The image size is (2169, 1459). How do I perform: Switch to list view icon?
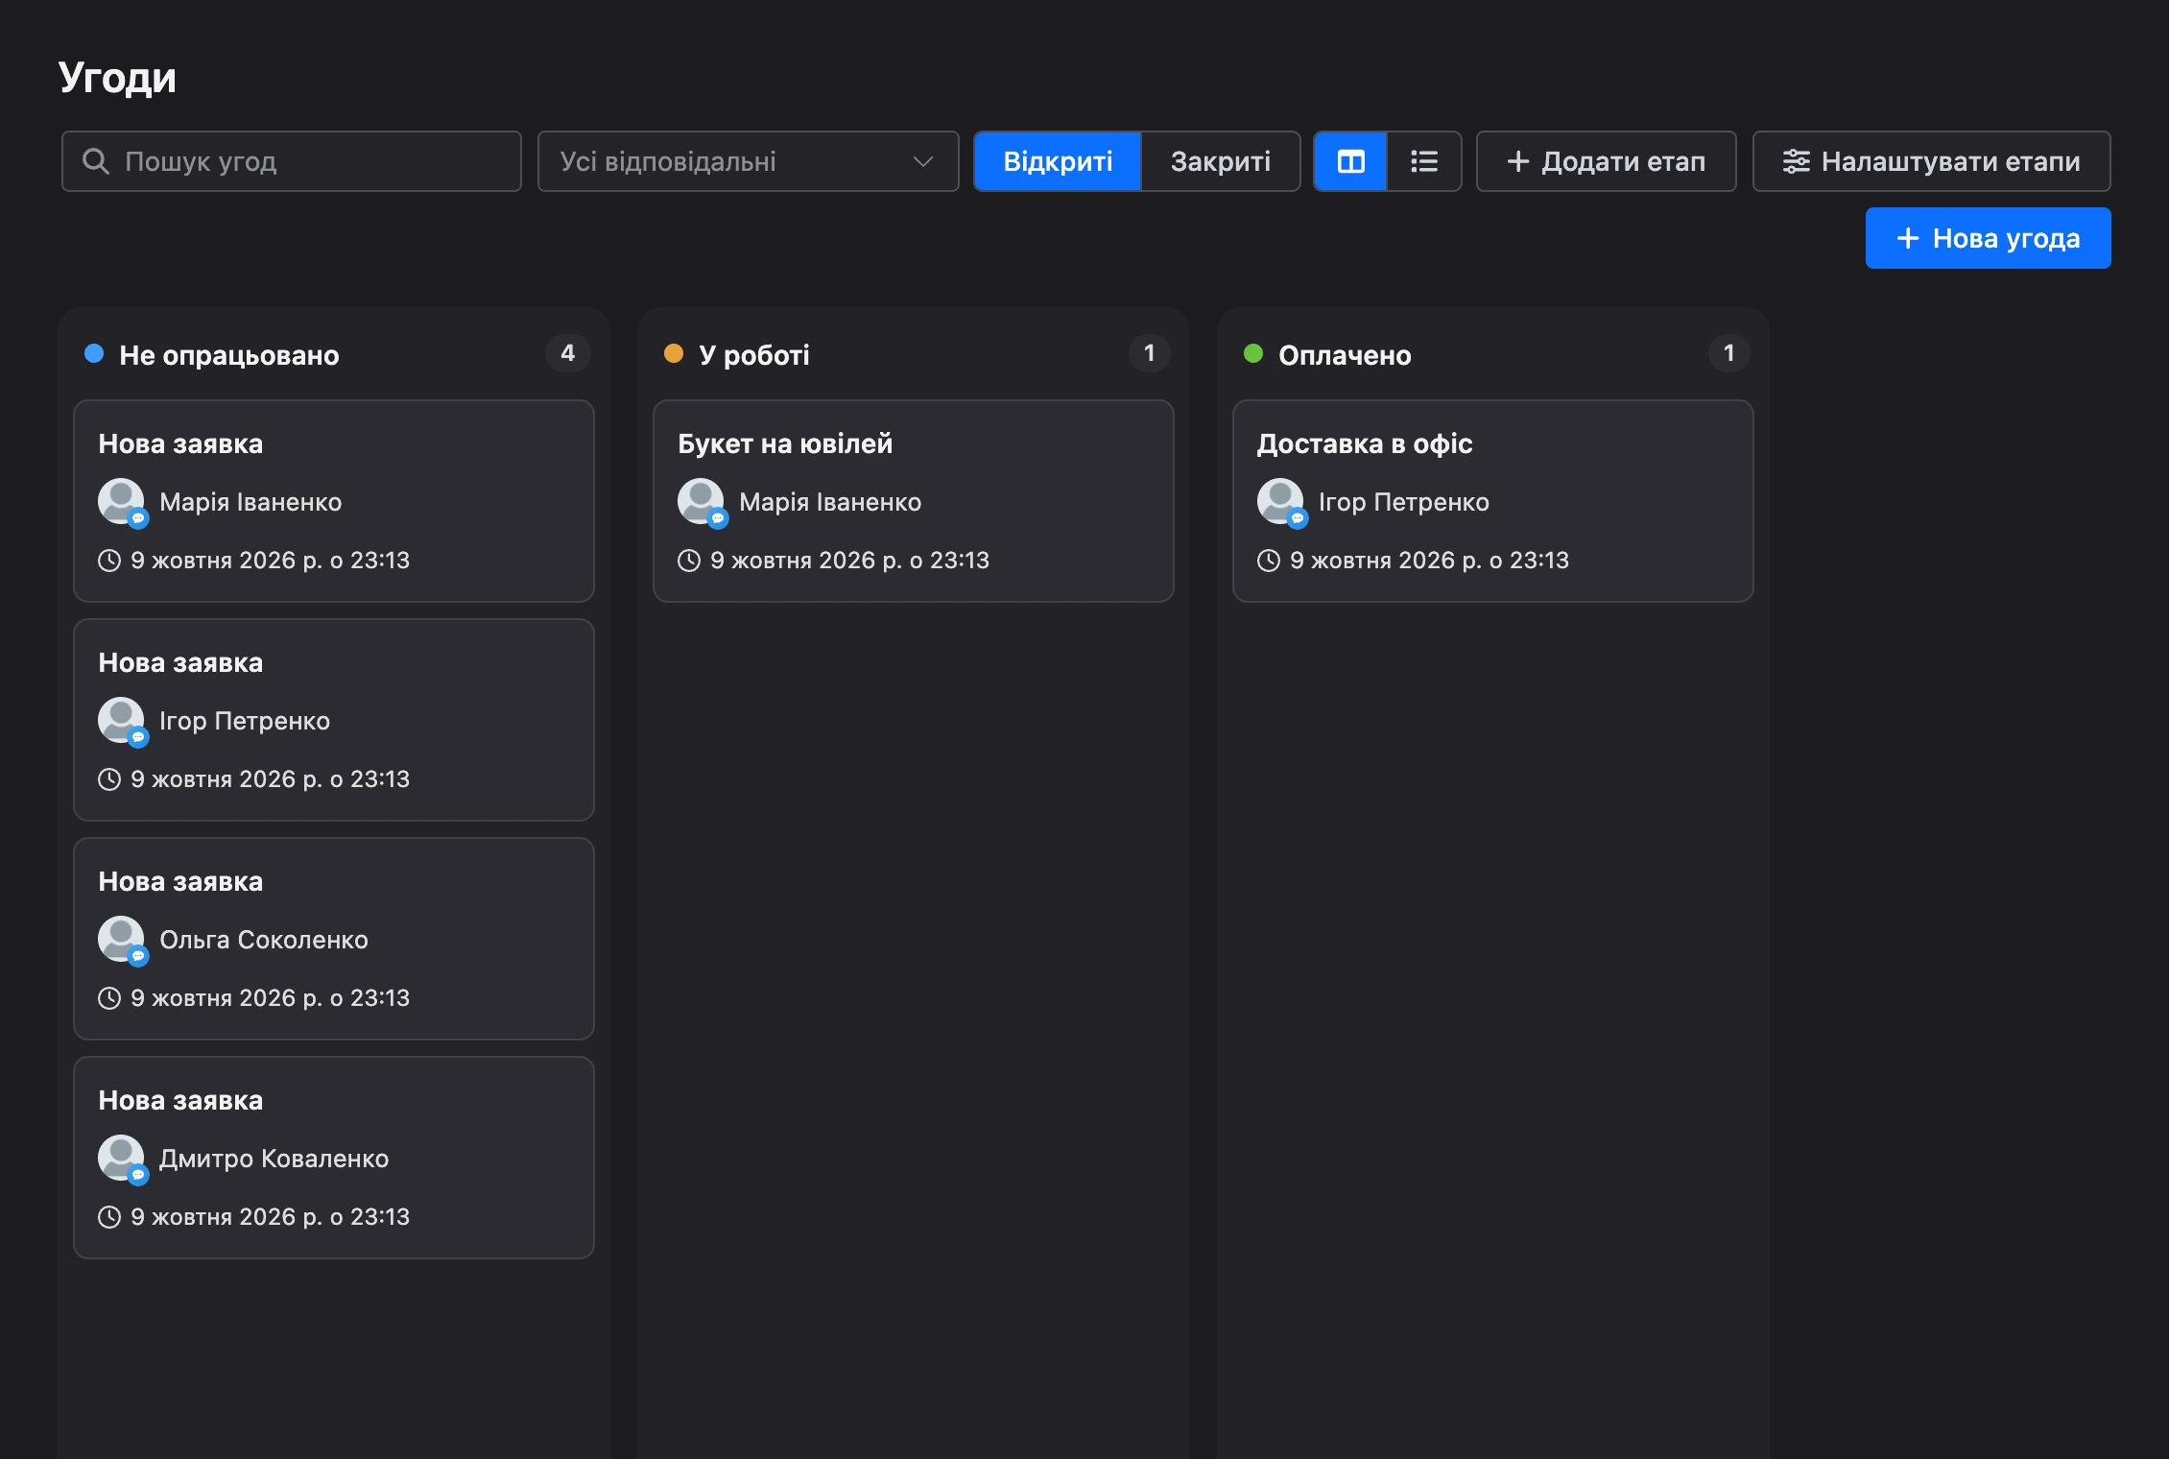point(1424,161)
